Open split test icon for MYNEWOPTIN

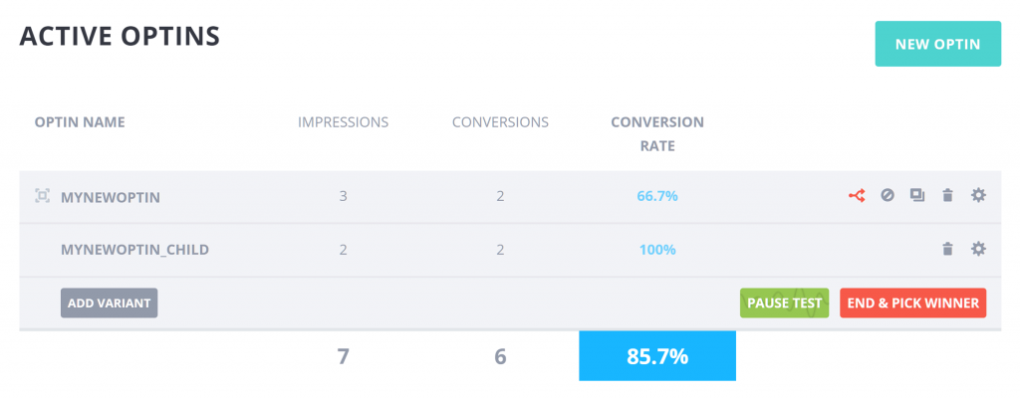857,195
